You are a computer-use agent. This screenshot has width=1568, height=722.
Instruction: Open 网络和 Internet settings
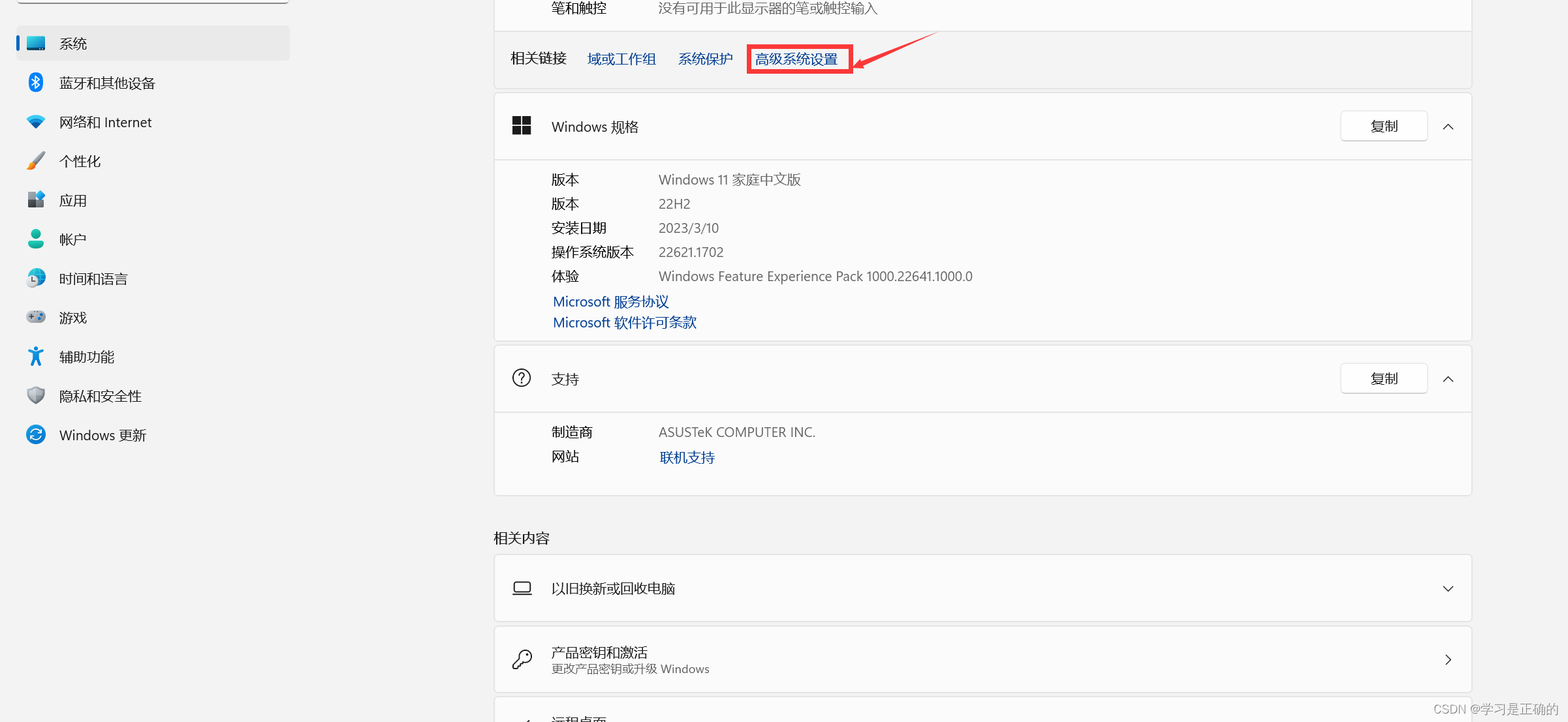(153, 122)
